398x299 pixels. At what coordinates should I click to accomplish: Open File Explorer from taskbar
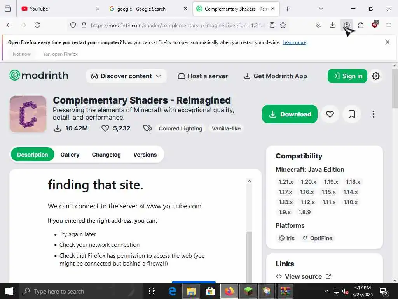tap(191, 291)
